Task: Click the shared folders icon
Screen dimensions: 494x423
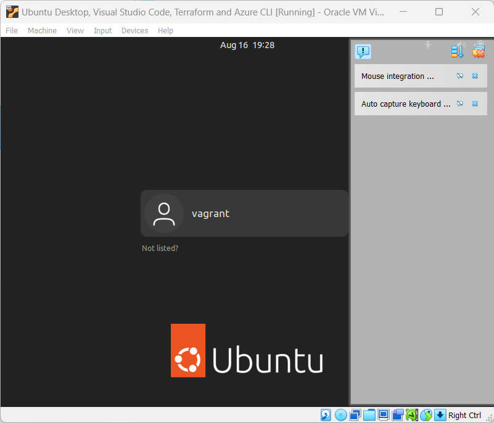Action: pos(369,414)
